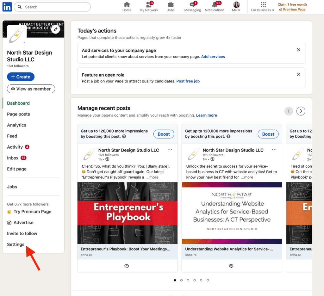
Task: Click the author logo on the 1h post
Action: 89,155
